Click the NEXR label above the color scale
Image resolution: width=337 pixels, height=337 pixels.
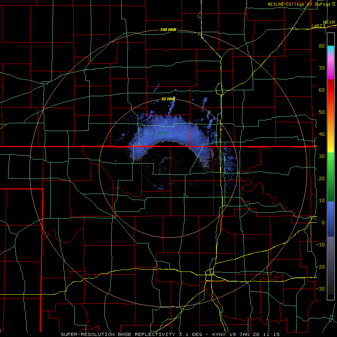(329, 22)
